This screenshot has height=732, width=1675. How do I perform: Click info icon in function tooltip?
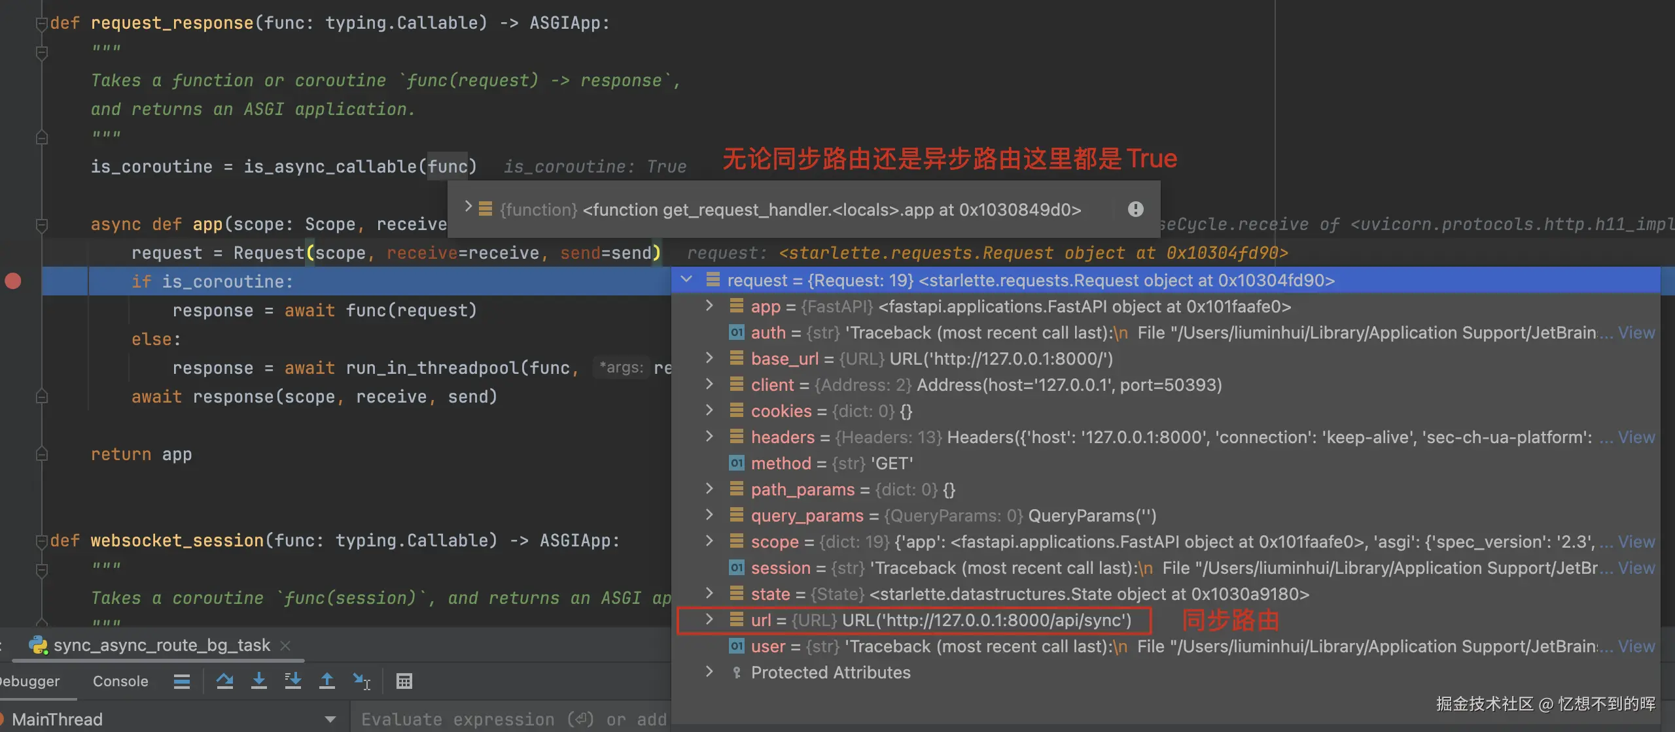point(1135,209)
